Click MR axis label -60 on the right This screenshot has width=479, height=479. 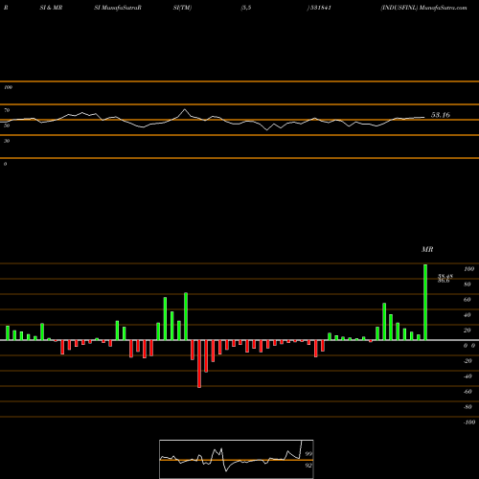[468, 392]
